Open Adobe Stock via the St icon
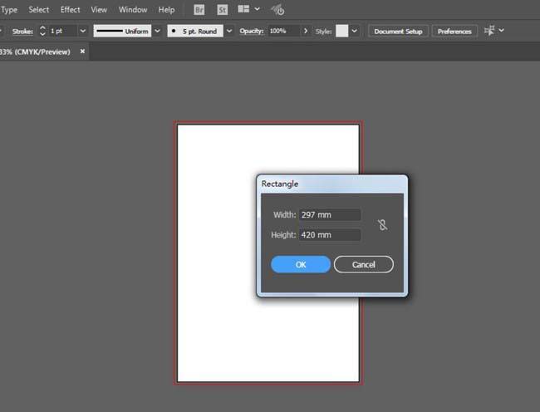This screenshot has height=412, width=540. coord(222,10)
